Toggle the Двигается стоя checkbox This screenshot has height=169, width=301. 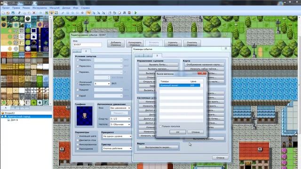(78, 140)
